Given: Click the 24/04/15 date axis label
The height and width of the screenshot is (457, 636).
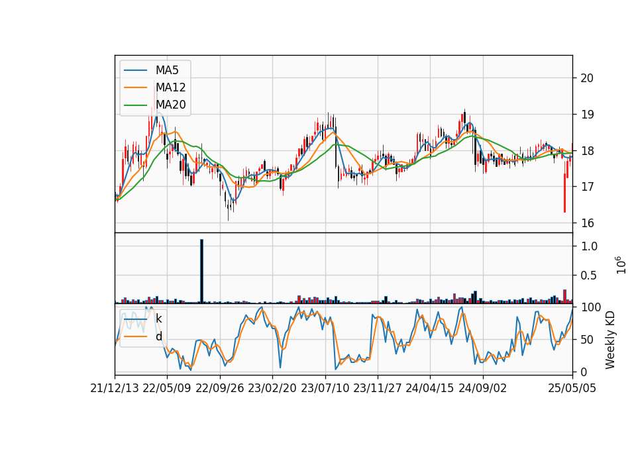Looking at the screenshot, I should (430, 388).
